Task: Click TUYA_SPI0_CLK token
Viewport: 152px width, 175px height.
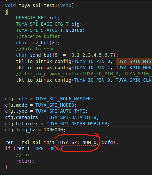Action: (x=134, y=80)
